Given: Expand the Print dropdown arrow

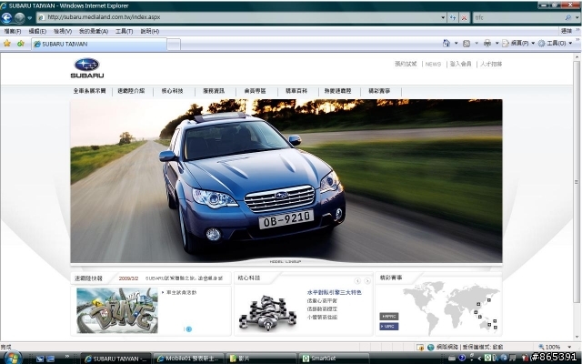Looking at the screenshot, I should 497,44.
